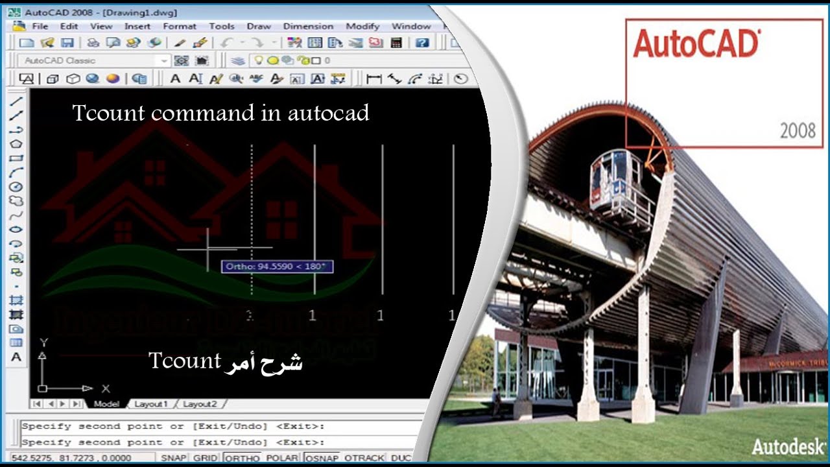Select the Rectangle tool
The height and width of the screenshot is (467, 830).
click(16, 158)
